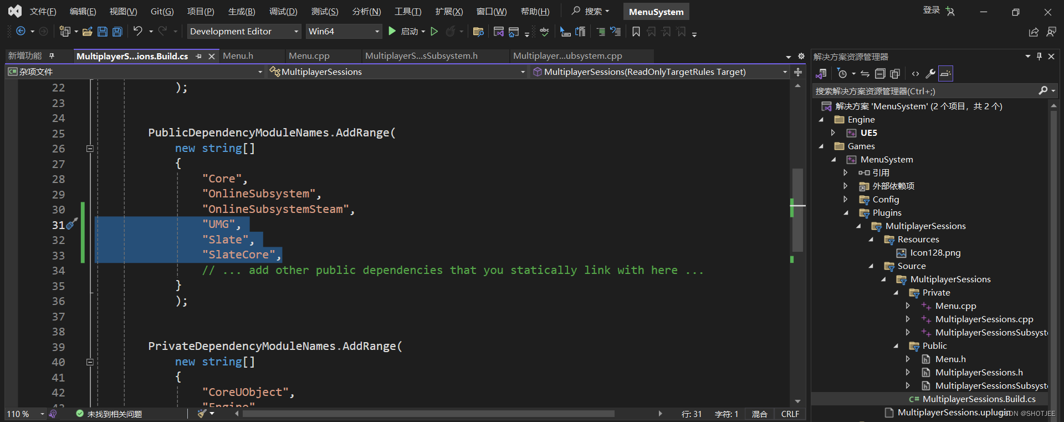The width and height of the screenshot is (1064, 422).
Task: Click the New Item toolbar icon
Action: coord(65,32)
